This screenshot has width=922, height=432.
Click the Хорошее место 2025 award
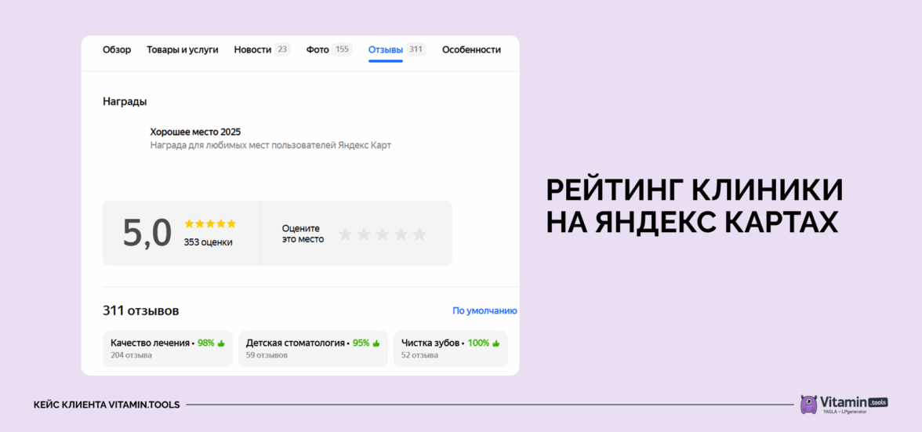click(195, 132)
